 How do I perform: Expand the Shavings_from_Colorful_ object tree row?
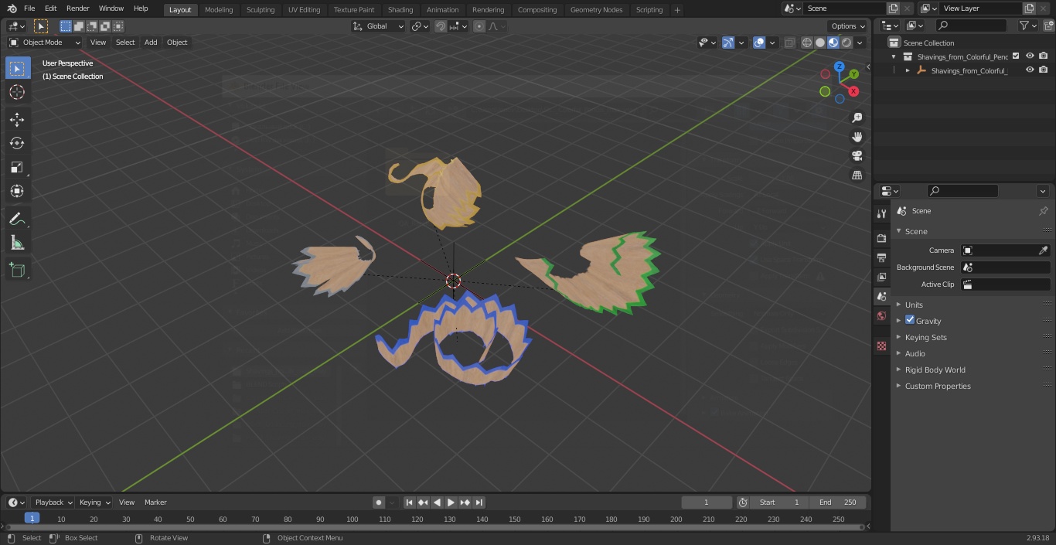908,70
